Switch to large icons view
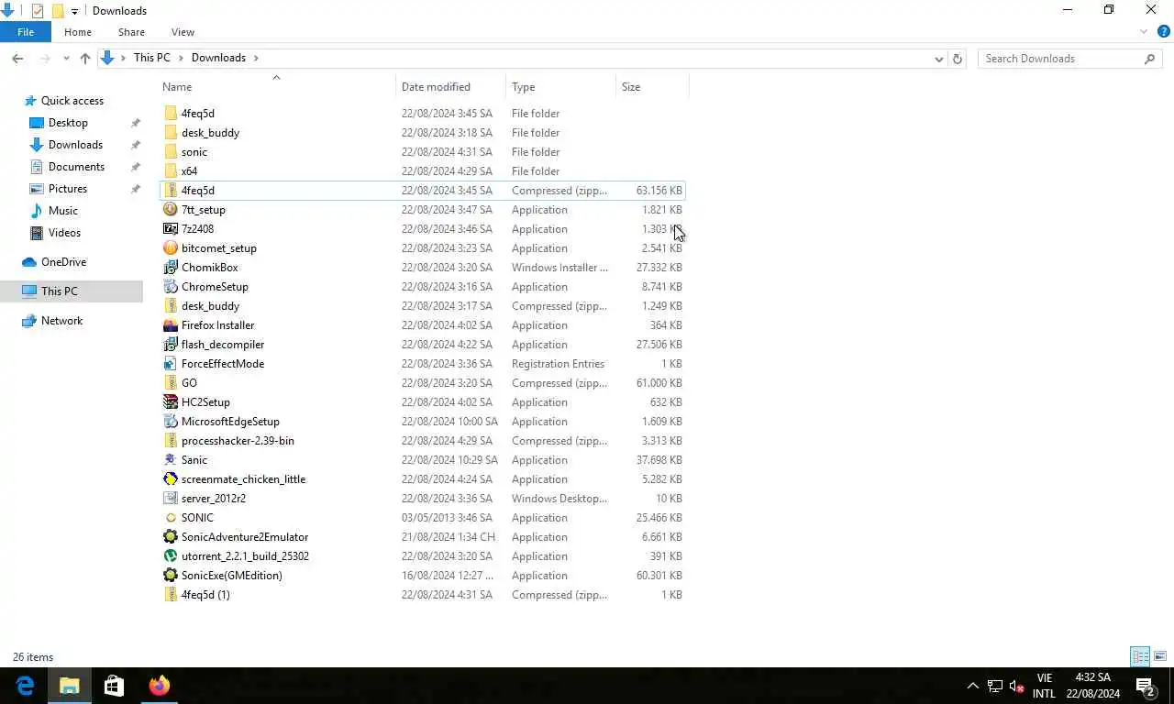The image size is (1174, 704). coord(1160,656)
